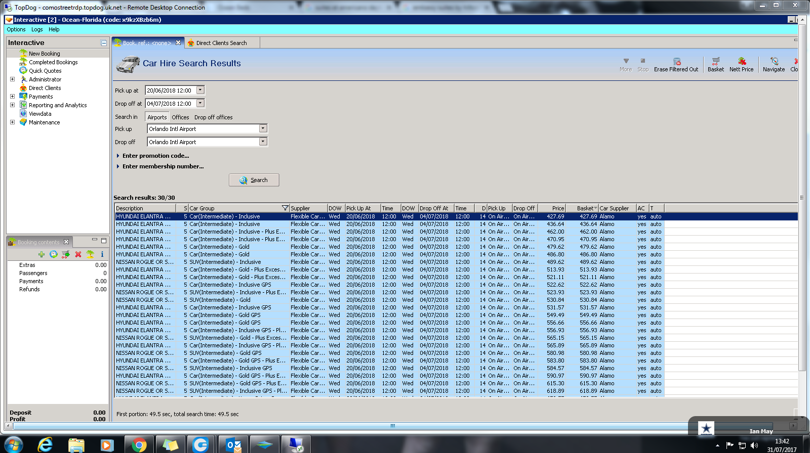The image size is (810, 453).
Task: Select the Drop off offices option
Action: (214, 117)
